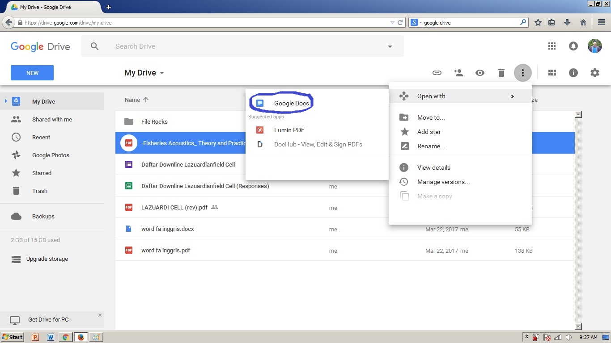Click the Rename menu entry
The height and width of the screenshot is (343, 611).
point(431,146)
